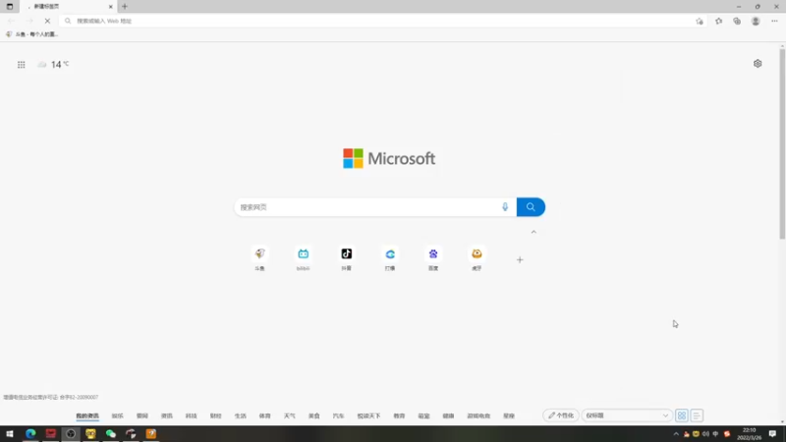Click the Microsoft logo
Screen dimensions: 786x442
pos(389,158)
